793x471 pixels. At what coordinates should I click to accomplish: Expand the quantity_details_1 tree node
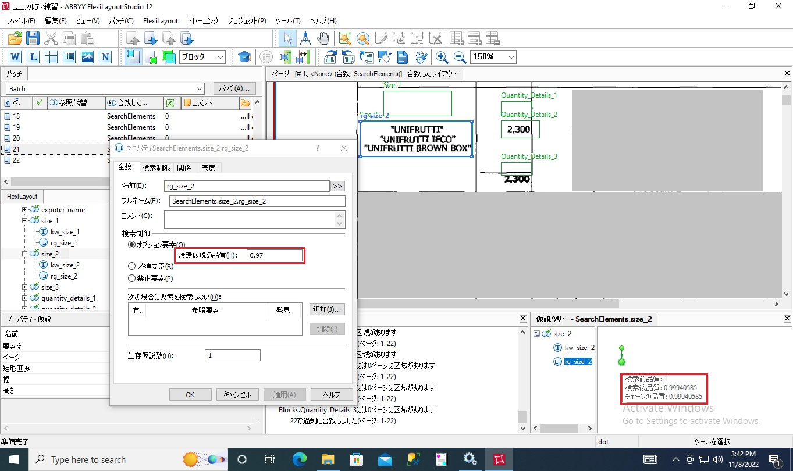25,298
